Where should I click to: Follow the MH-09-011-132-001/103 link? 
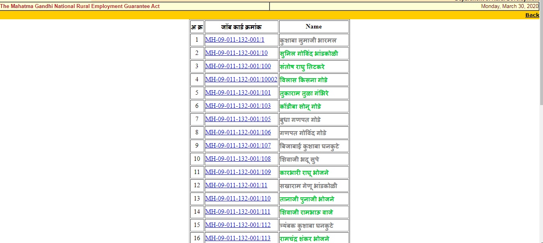[x=238, y=106]
